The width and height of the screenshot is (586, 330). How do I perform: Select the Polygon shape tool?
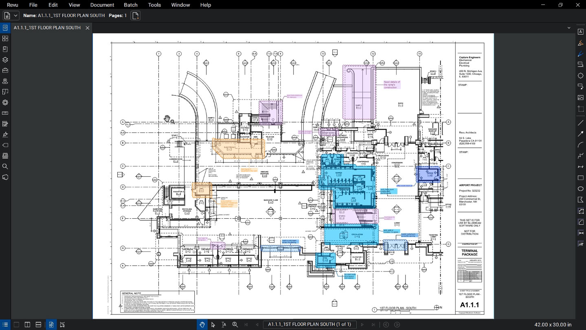point(581,200)
